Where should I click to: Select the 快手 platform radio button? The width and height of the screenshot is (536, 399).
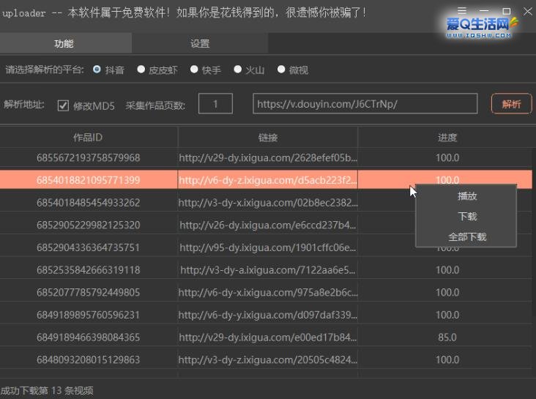(x=194, y=70)
